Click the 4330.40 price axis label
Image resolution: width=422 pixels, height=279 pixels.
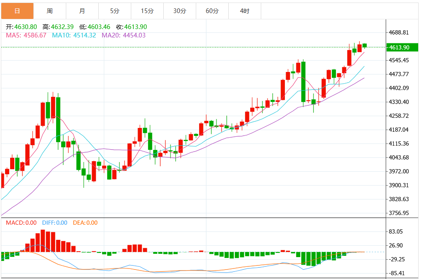coord(399,102)
